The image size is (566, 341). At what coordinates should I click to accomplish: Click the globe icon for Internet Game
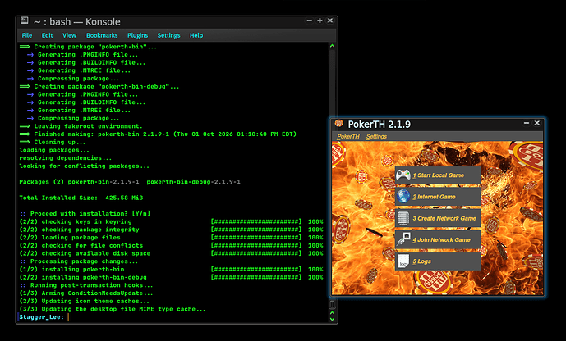click(x=403, y=197)
